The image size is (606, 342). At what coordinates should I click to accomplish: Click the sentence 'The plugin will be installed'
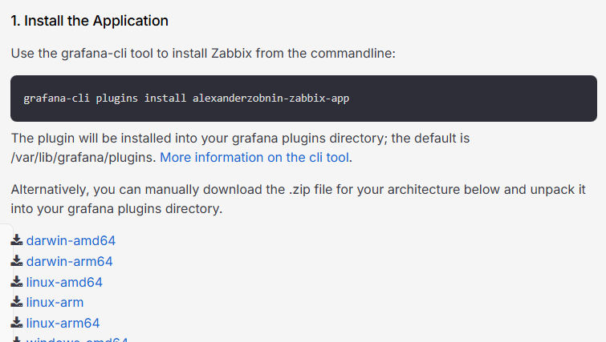(x=240, y=138)
